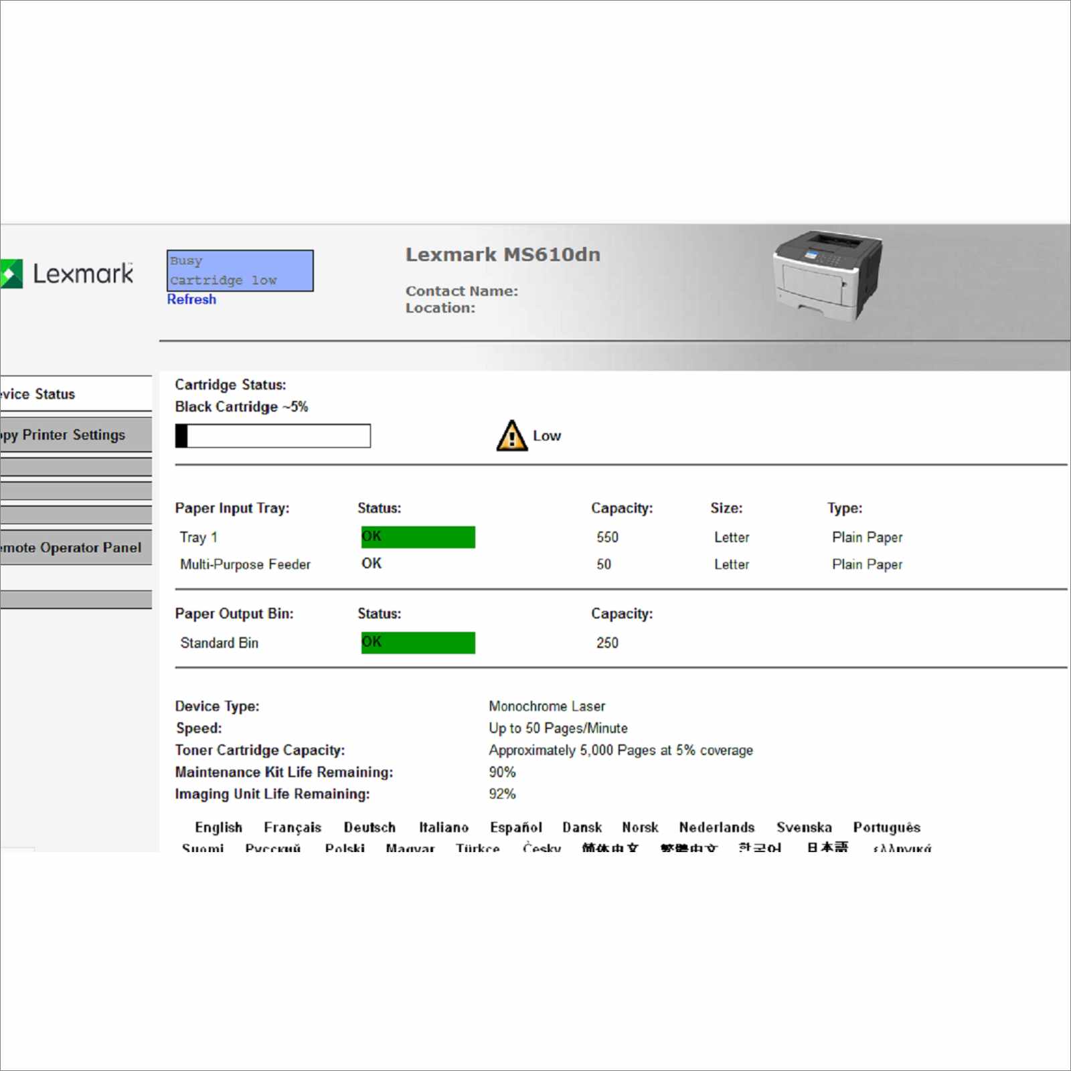Click the 90% maintenance kit life value

pyautogui.click(x=503, y=772)
